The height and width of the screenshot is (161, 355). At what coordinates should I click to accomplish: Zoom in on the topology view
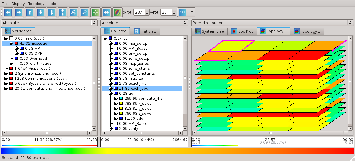(x=73, y=12)
